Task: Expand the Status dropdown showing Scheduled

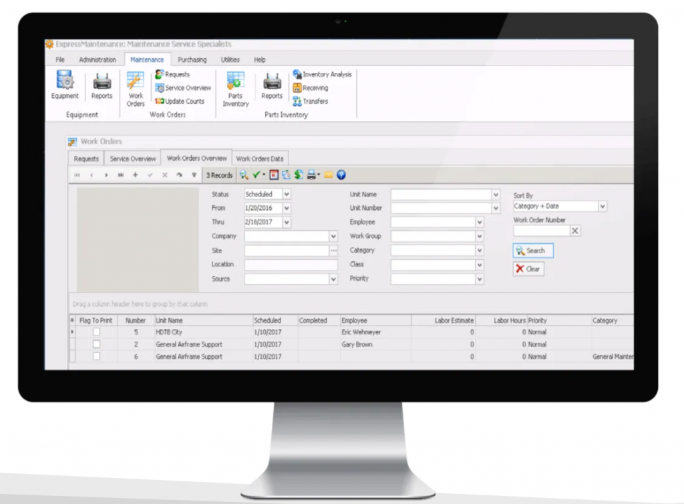Action: (287, 195)
